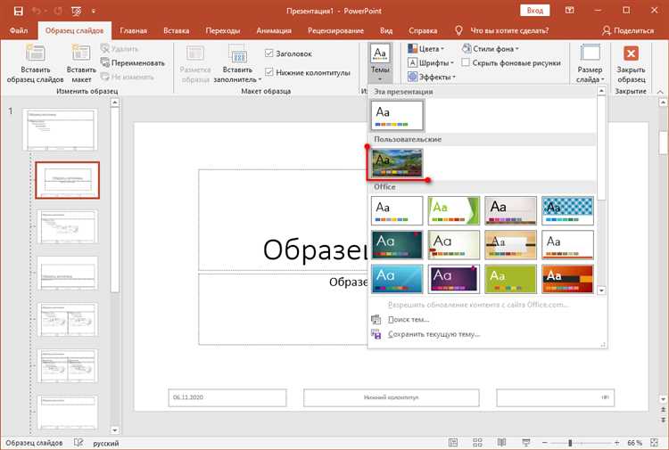Click the Rename layout icon
The height and width of the screenshot is (450, 669).
coord(106,63)
